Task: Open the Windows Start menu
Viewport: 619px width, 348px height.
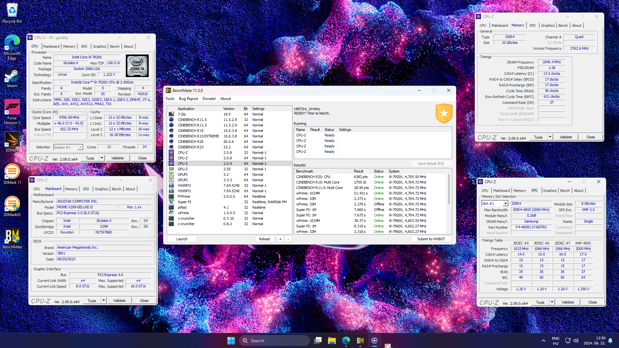Action: coord(231,341)
